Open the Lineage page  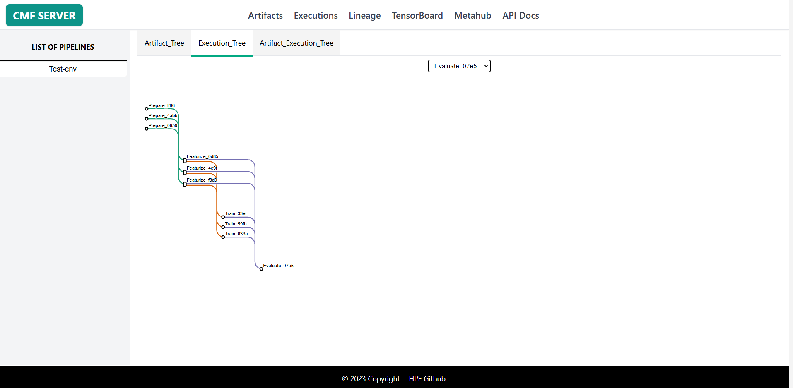(x=364, y=15)
